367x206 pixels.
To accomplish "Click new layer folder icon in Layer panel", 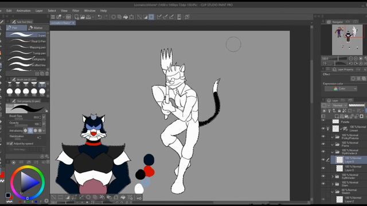I will [x=346, y=116].
